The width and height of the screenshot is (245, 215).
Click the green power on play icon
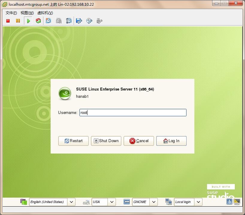tap(28, 21)
